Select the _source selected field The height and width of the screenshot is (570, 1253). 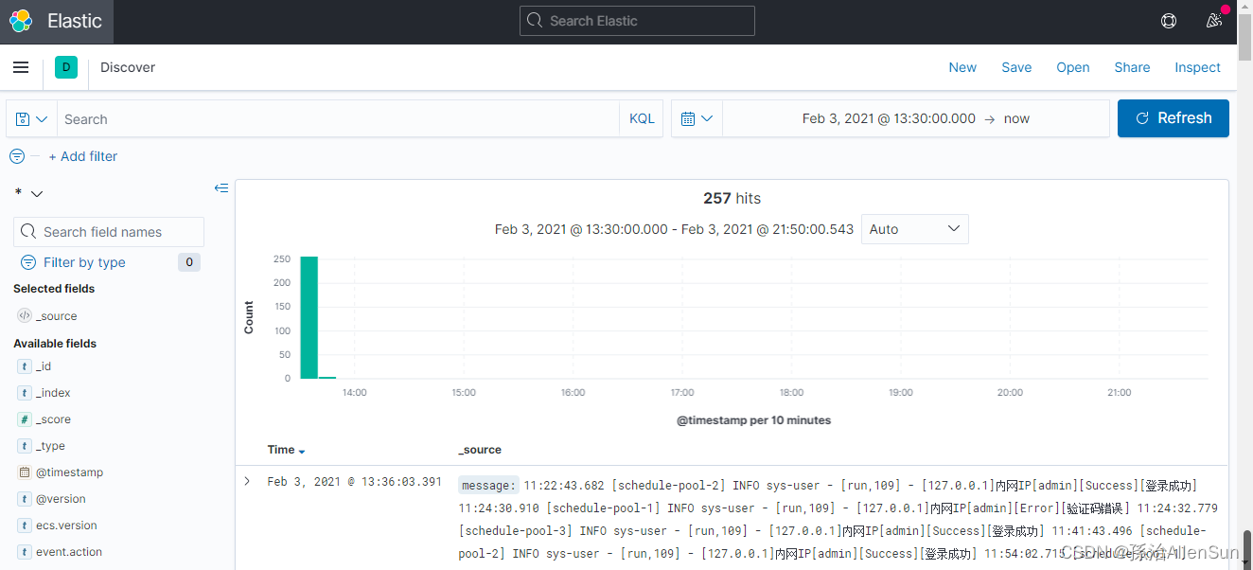(57, 316)
